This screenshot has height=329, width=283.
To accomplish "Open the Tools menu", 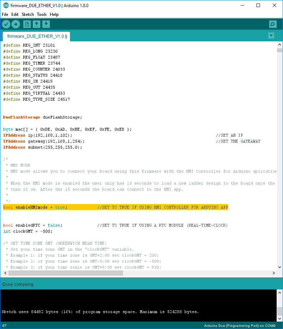I will tap(42, 14).
